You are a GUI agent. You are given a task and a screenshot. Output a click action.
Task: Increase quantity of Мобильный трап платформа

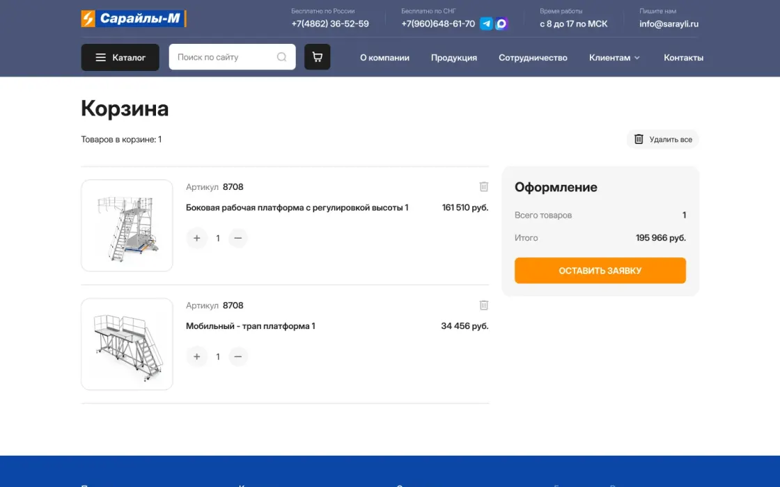tap(197, 356)
